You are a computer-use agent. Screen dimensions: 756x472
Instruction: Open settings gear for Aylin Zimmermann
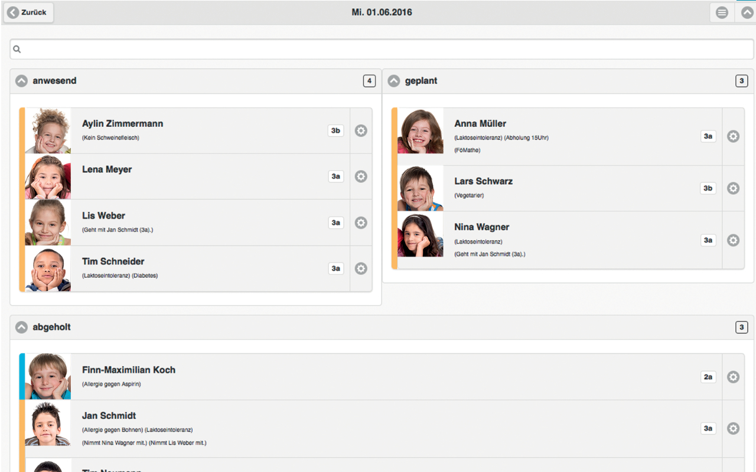pos(361,130)
